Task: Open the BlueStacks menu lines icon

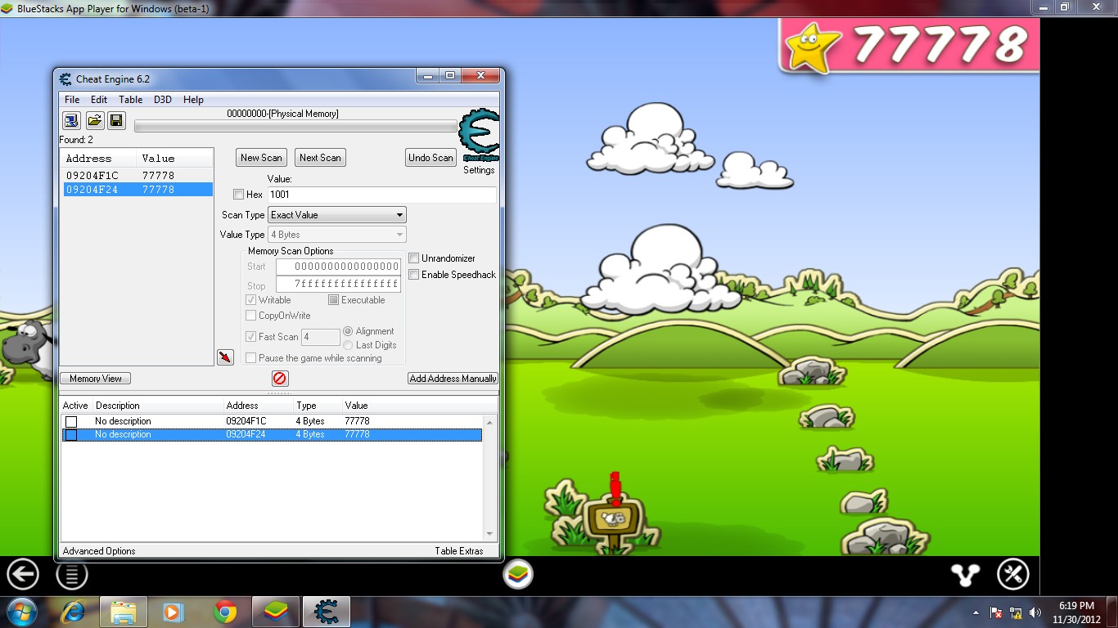Action: 72,575
